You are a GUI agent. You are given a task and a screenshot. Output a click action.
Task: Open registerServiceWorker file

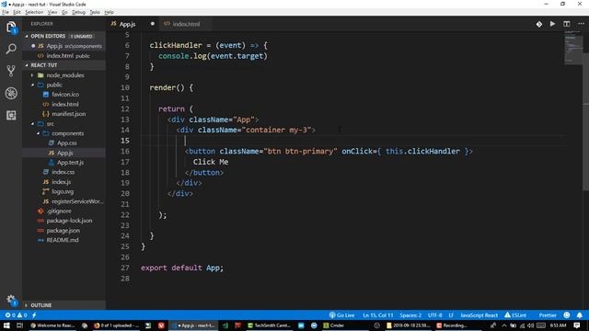[64, 201]
